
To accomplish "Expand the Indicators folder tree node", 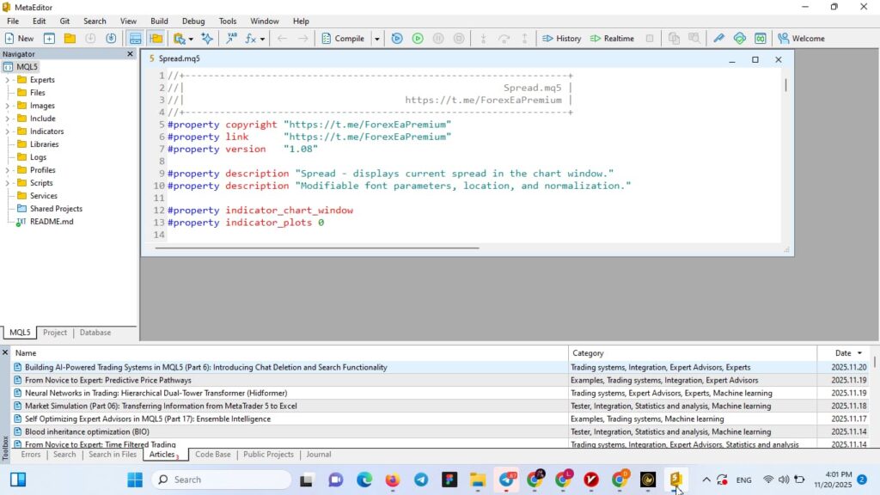I will pos(8,131).
